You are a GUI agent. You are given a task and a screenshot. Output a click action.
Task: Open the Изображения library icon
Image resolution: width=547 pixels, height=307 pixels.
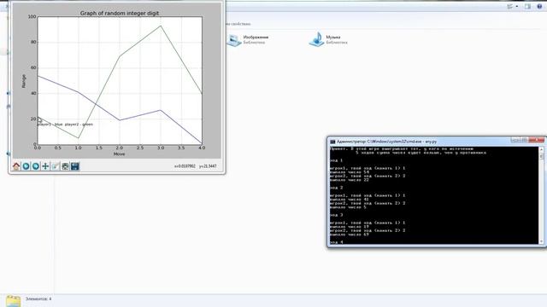coord(233,40)
